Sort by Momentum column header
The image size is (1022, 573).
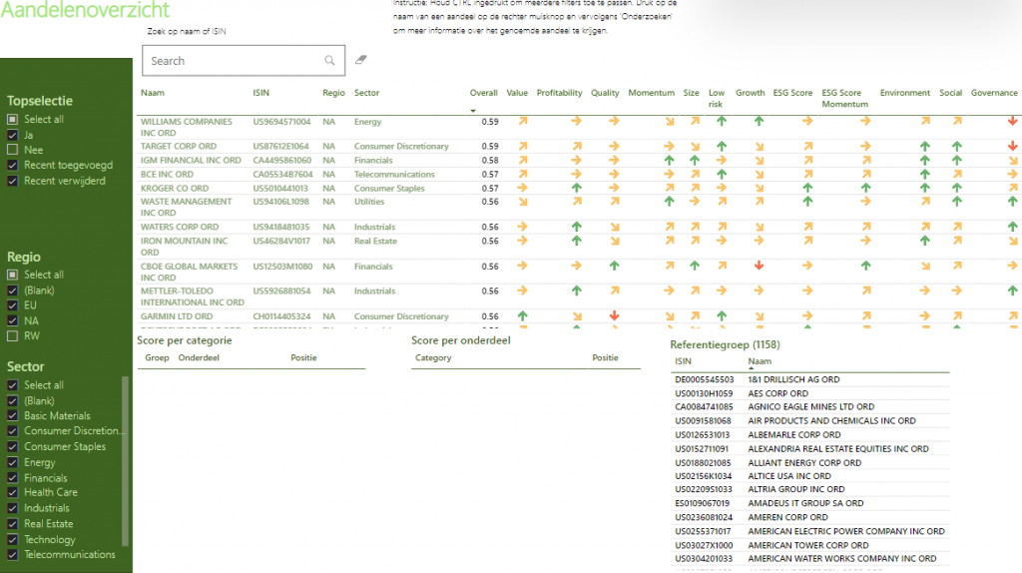651,93
